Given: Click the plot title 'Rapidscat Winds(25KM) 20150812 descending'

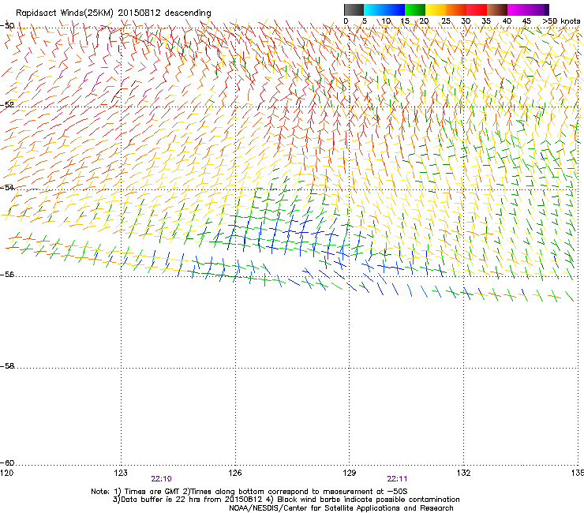Looking at the screenshot, I should 113,13.
